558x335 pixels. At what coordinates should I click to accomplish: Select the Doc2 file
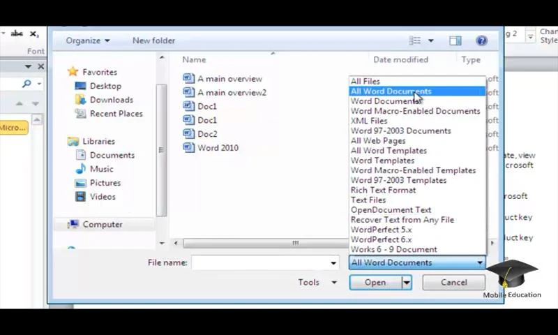(x=207, y=134)
